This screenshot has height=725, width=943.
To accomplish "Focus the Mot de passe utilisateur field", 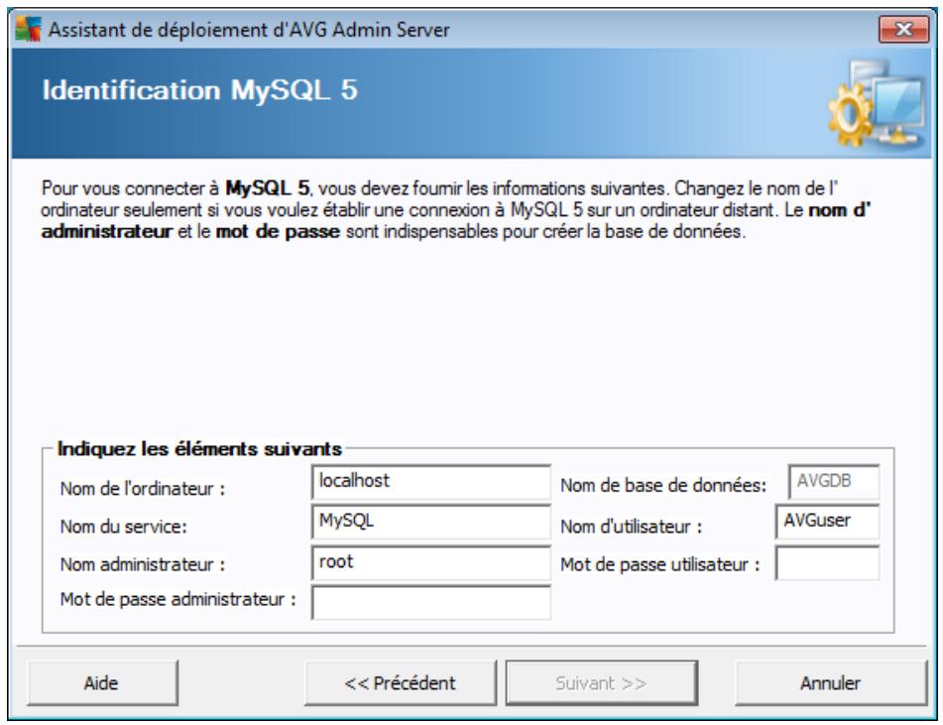I will pyautogui.click(x=827, y=562).
